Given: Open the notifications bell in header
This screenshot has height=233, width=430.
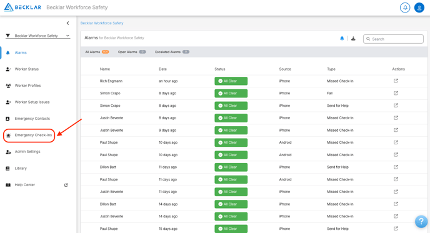Looking at the screenshot, I should pos(405,7).
